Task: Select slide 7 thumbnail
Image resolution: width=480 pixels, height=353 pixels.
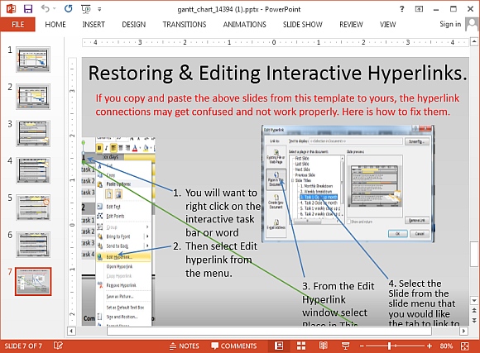Action: (33, 281)
